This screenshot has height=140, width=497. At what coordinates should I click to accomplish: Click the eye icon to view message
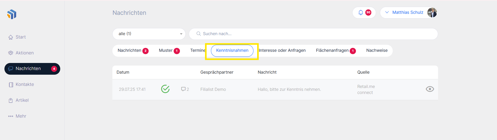tap(430, 89)
